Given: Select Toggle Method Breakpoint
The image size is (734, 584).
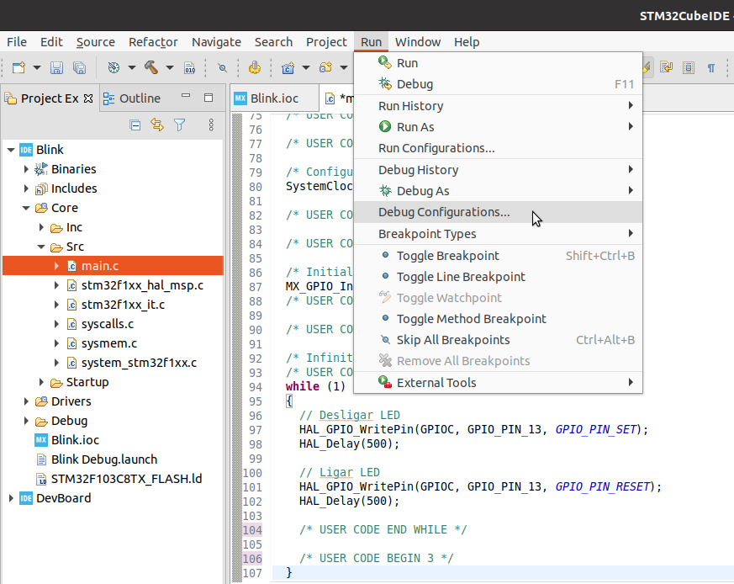Looking at the screenshot, I should pos(498,319).
